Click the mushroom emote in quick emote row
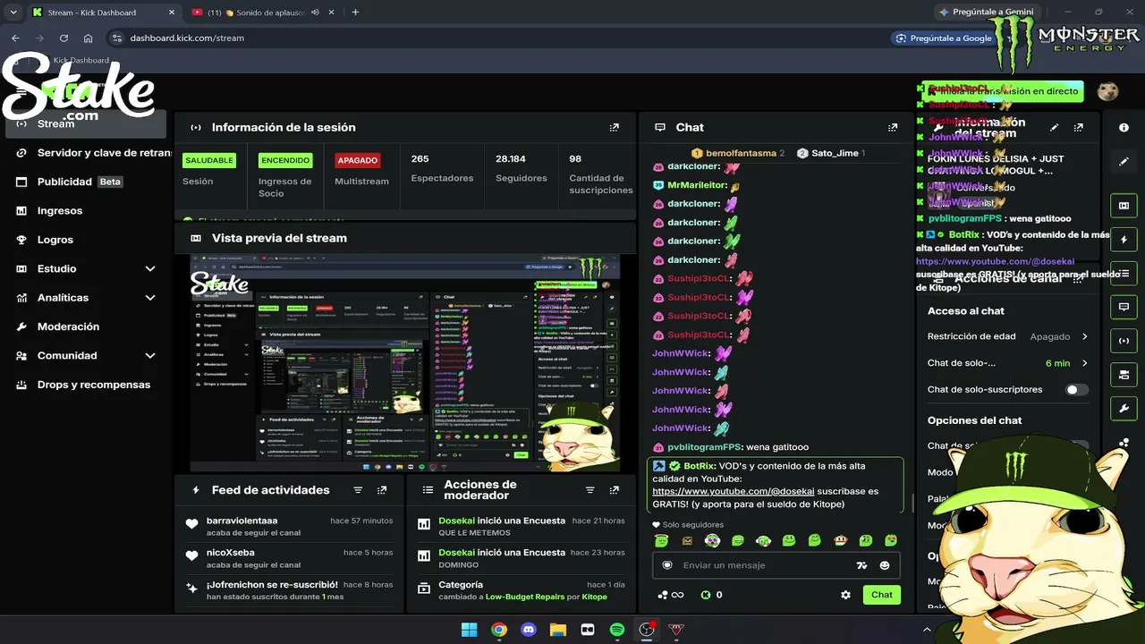The width and height of the screenshot is (1145, 644). pos(840,540)
